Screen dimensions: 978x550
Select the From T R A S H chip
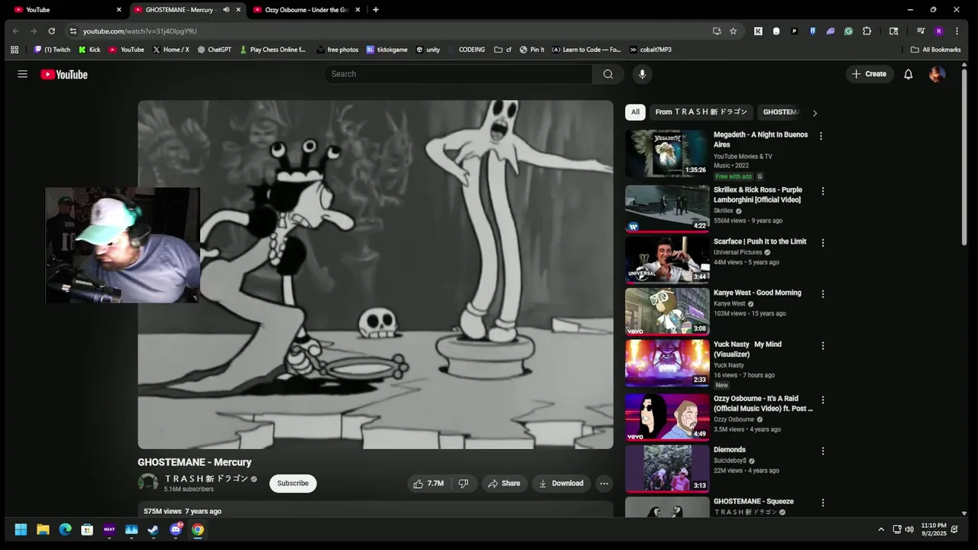click(x=701, y=112)
